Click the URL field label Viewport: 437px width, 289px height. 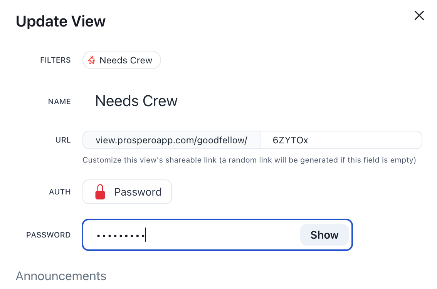(63, 140)
